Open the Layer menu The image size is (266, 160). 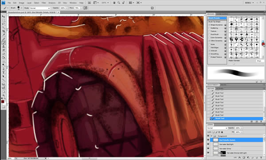(x=29, y=3)
